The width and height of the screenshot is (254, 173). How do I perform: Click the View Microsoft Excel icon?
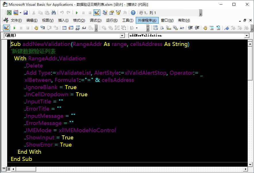point(9,13)
